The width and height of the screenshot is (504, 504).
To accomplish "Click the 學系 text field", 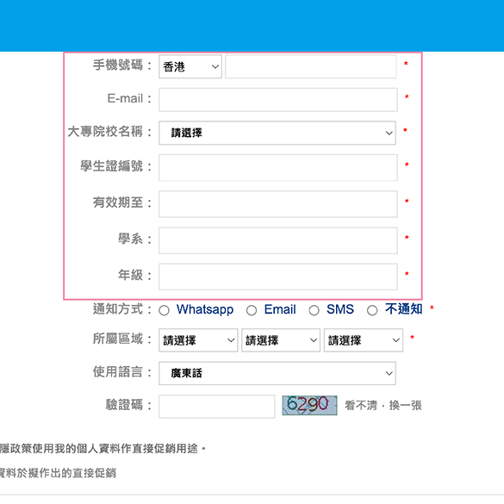I will pos(278,240).
